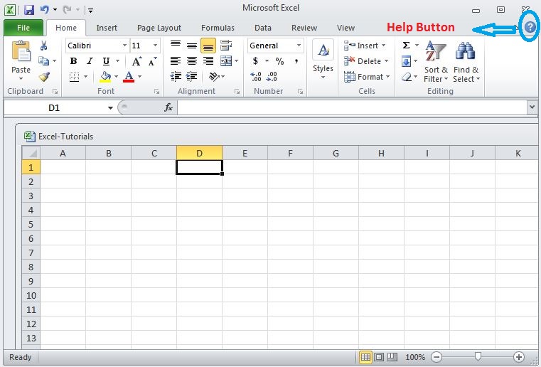Switch to the Review tab

click(x=304, y=28)
